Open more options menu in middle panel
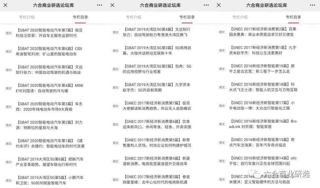Image resolution: width=320 pixels, height=188 pixels. coord(206,5)
